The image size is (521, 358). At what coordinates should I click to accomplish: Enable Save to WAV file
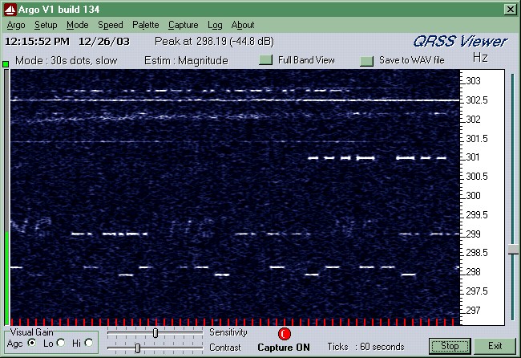coord(367,60)
